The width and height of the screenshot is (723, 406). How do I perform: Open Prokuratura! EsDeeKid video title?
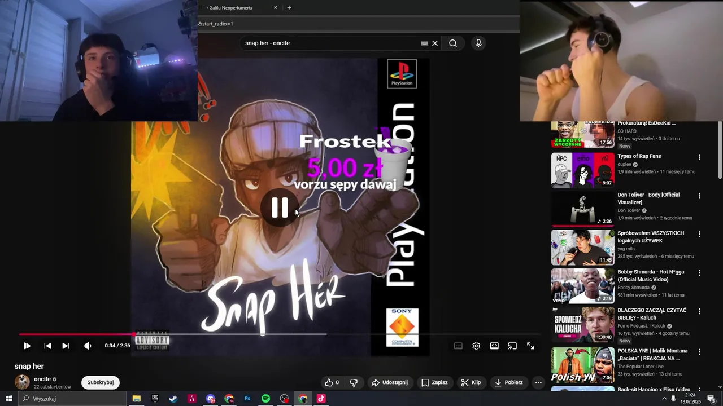point(646,123)
